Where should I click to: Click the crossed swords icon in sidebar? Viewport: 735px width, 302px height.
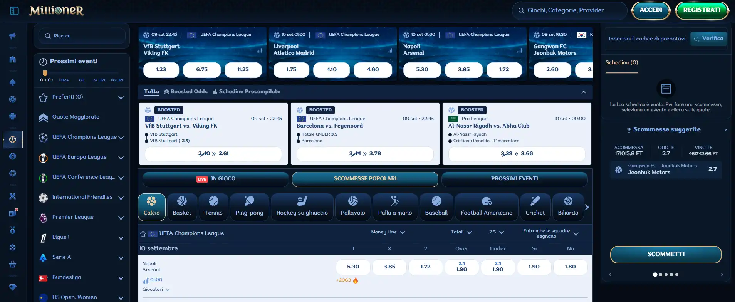(13, 196)
